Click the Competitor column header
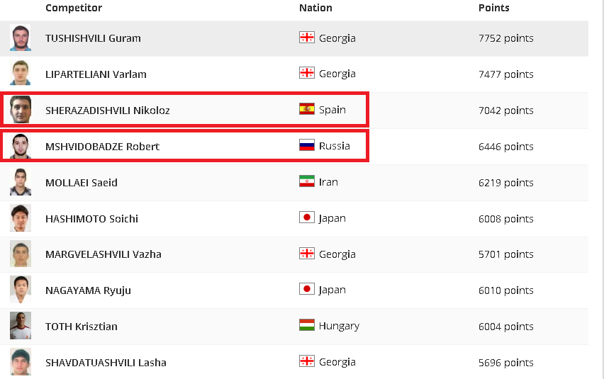The height and width of the screenshot is (379, 604). [x=74, y=8]
